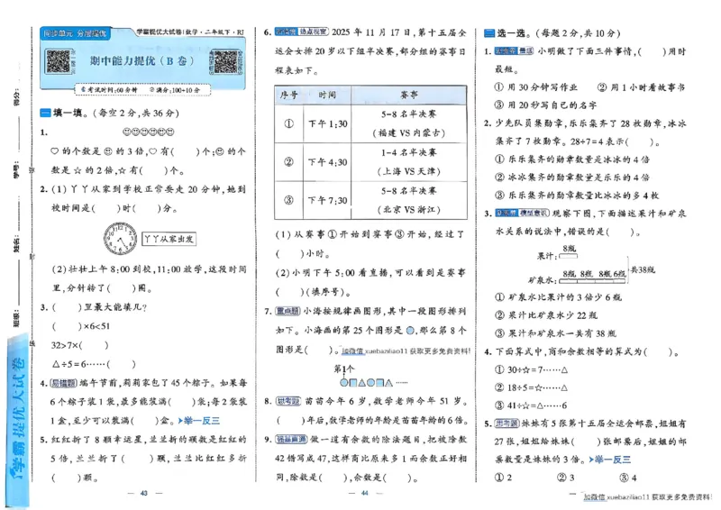Click page number 44
This screenshot has width=721, height=510.
365,493
